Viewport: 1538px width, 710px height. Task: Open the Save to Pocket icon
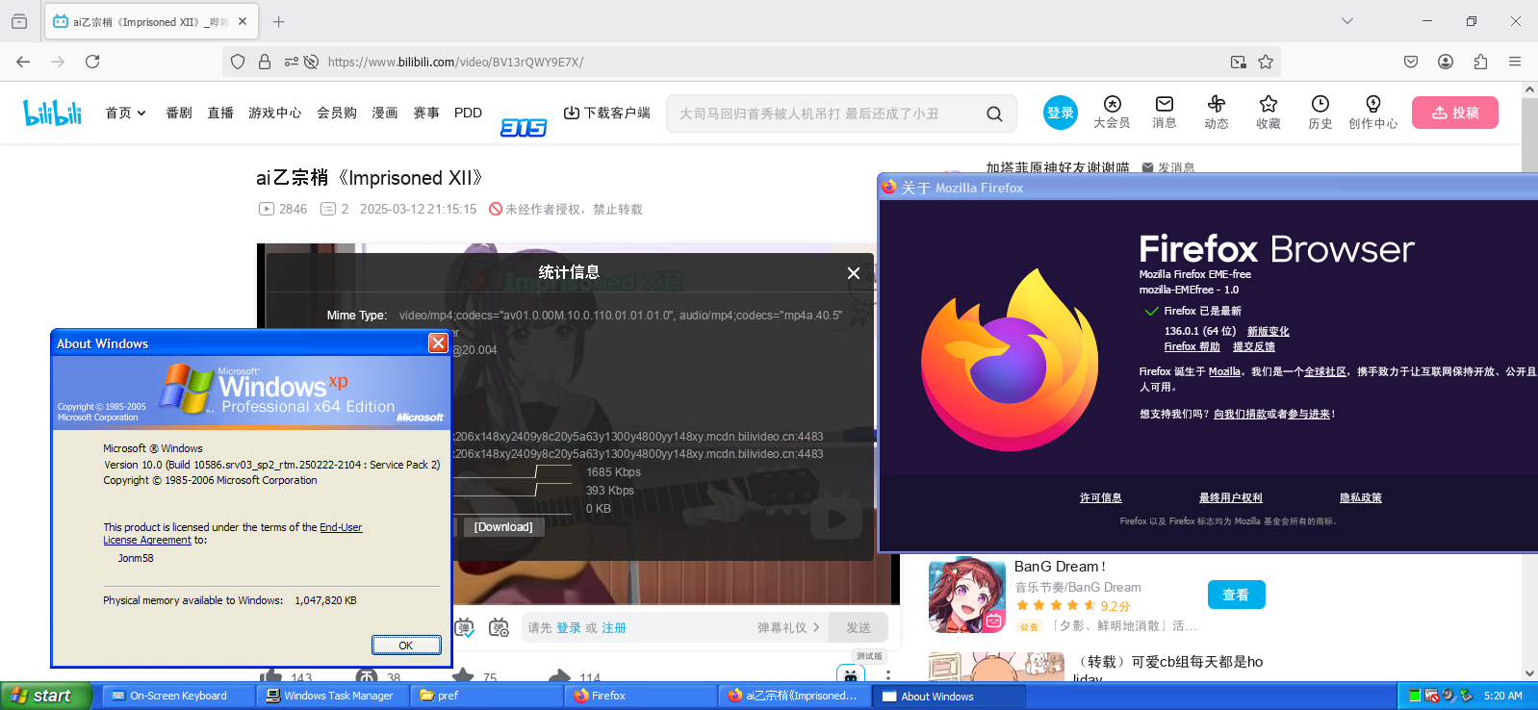point(1411,62)
